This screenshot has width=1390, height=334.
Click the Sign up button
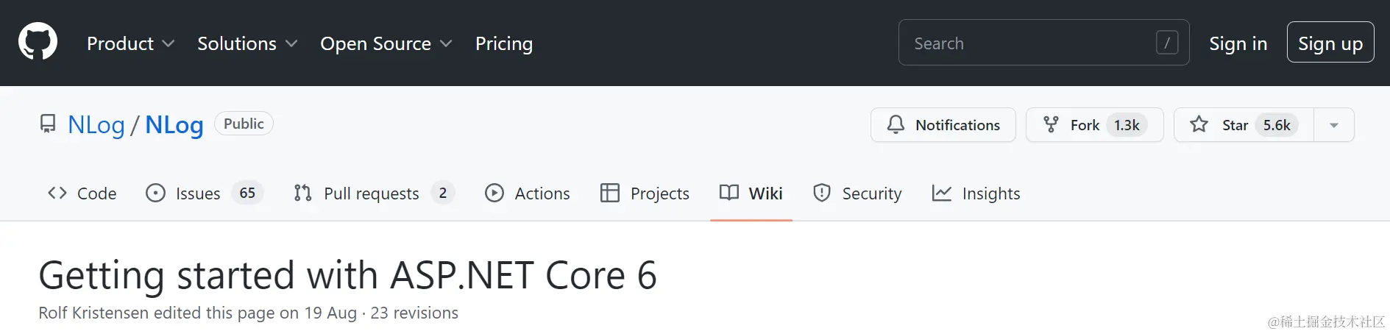click(1330, 43)
